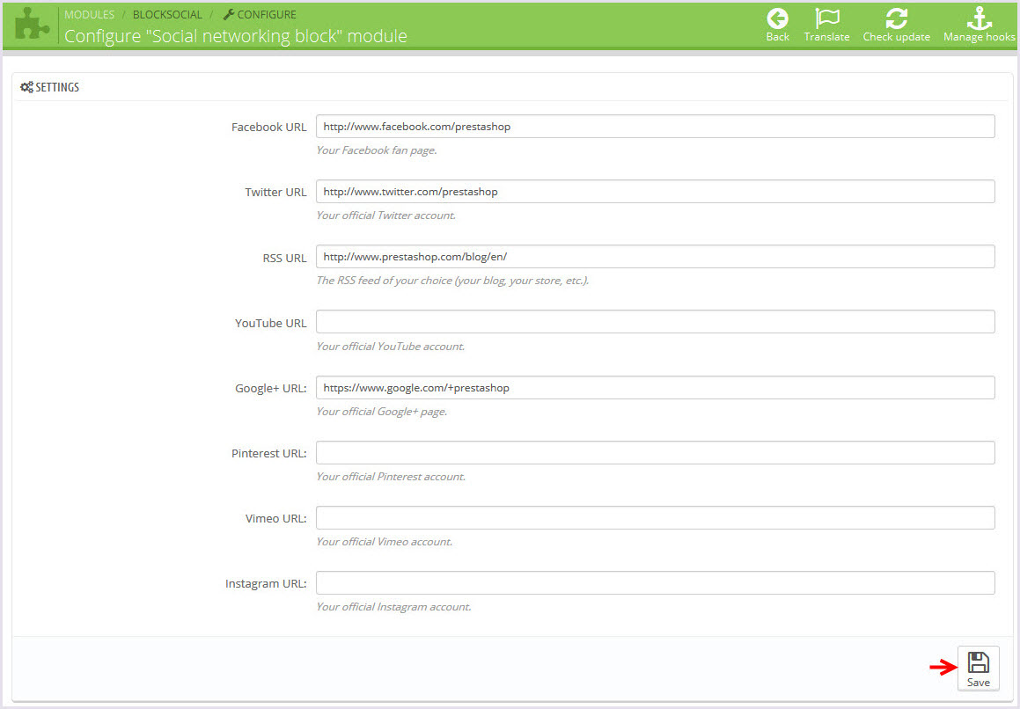Viewport: 1020px width, 709px height.
Task: Click the 'Pinterest URL:' label
Action: tap(268, 453)
